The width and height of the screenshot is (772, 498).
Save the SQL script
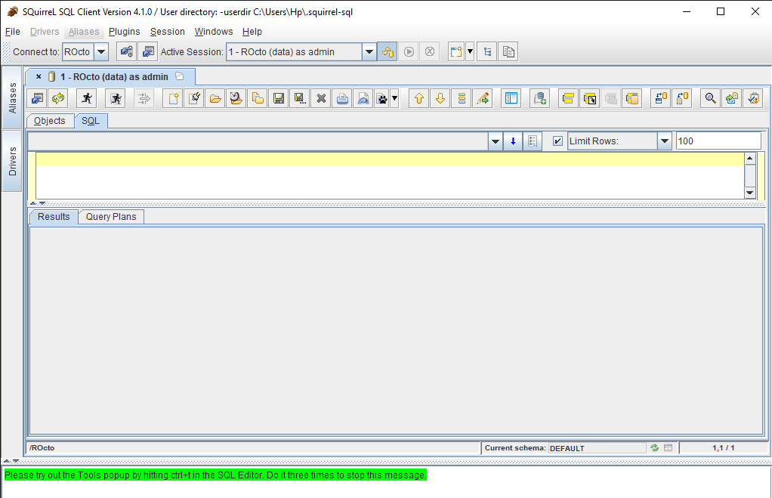pos(278,97)
